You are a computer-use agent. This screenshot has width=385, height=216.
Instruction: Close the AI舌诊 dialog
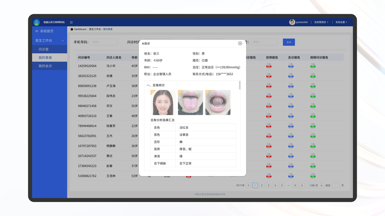click(240, 43)
